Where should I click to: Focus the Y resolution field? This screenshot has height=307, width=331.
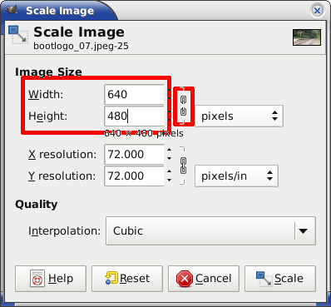coord(134,176)
